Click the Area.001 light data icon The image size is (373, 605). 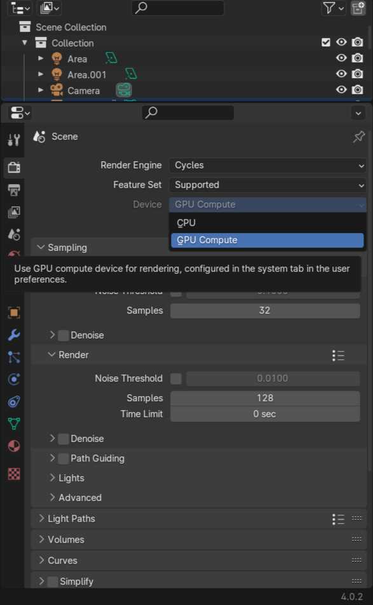(x=131, y=74)
